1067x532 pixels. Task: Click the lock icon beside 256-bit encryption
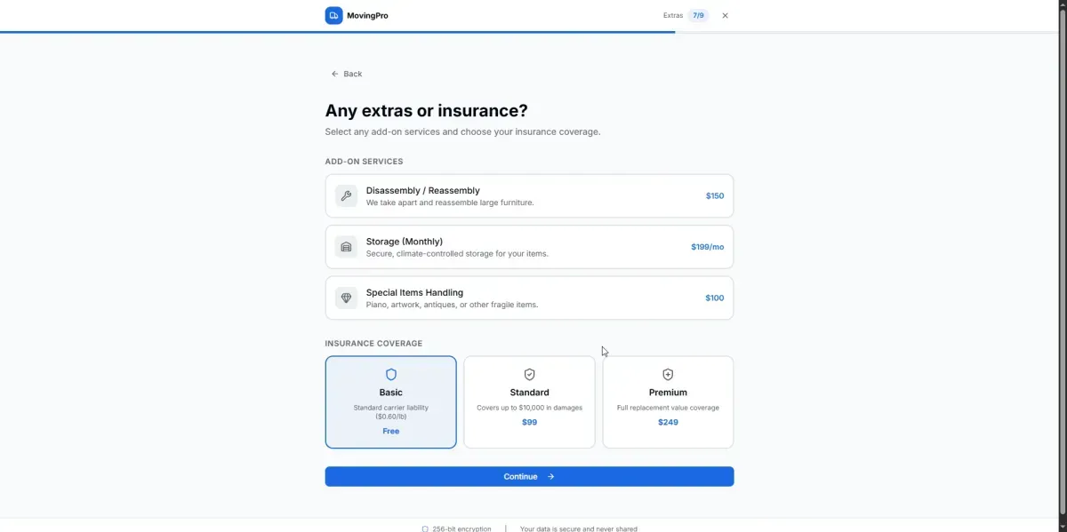coord(425,528)
